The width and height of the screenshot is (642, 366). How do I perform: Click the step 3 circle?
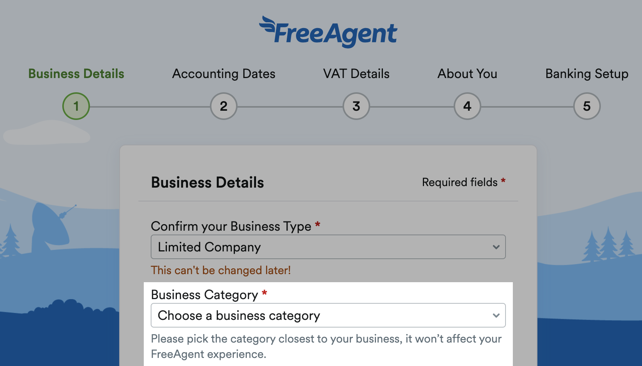356,106
